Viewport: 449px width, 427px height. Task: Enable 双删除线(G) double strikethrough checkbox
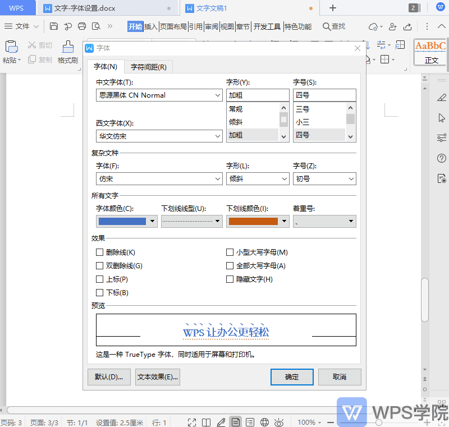[x=99, y=265]
